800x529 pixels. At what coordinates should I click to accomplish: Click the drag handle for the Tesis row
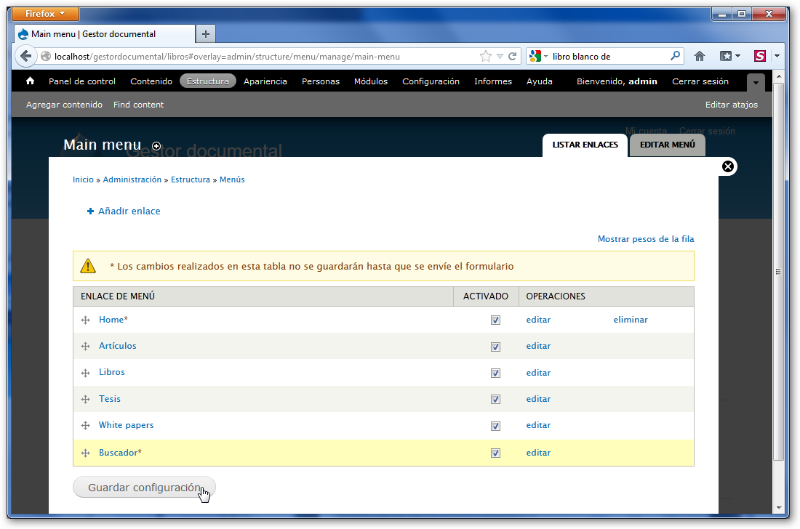[85, 400]
